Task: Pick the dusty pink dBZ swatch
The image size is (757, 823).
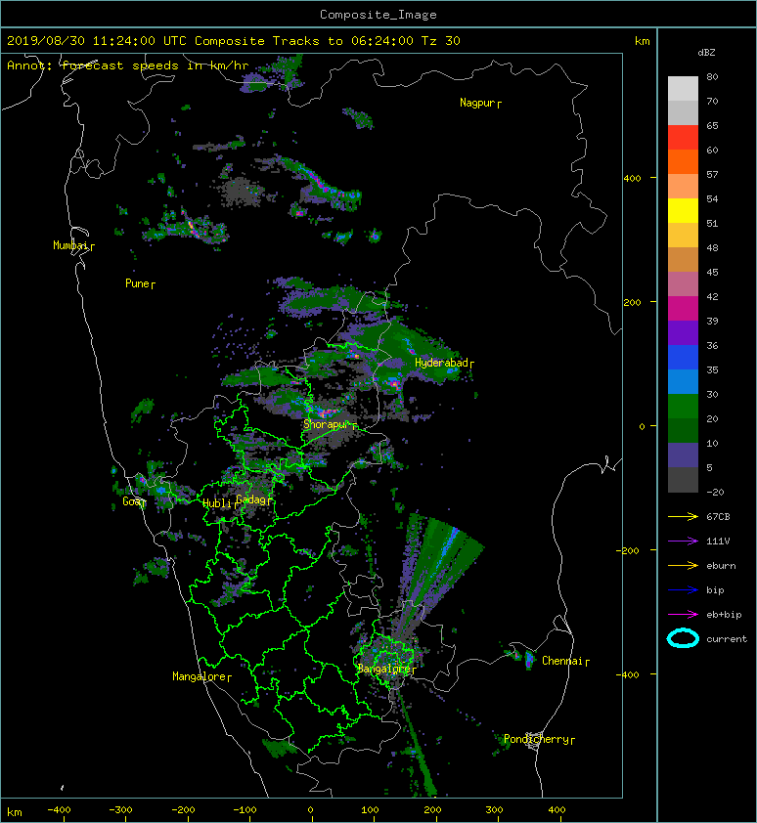Action: [x=683, y=284]
